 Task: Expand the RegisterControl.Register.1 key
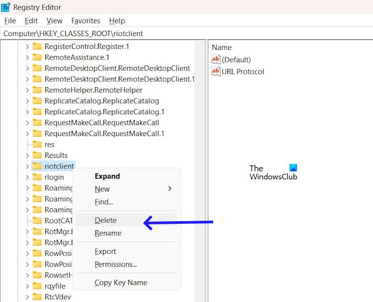pyautogui.click(x=27, y=46)
